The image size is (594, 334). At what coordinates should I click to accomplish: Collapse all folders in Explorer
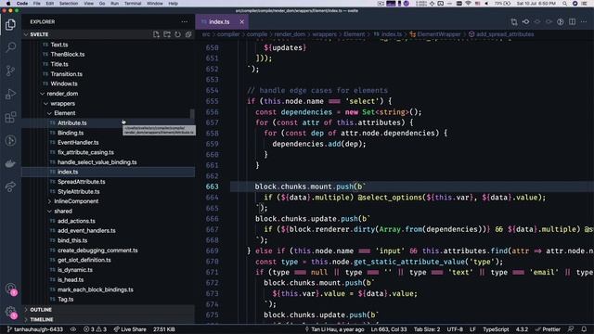click(x=188, y=34)
